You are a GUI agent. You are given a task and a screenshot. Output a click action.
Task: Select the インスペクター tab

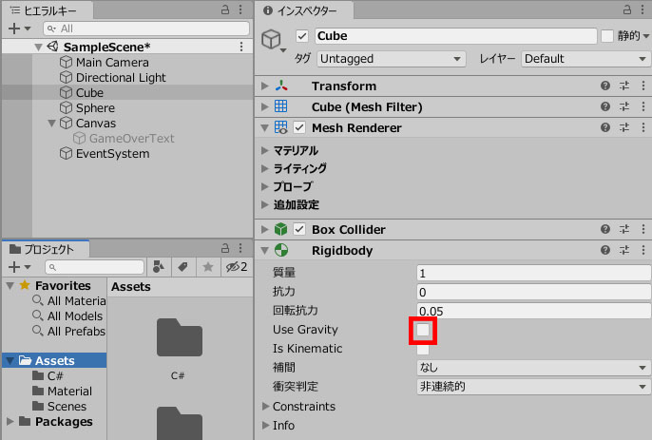tap(304, 10)
